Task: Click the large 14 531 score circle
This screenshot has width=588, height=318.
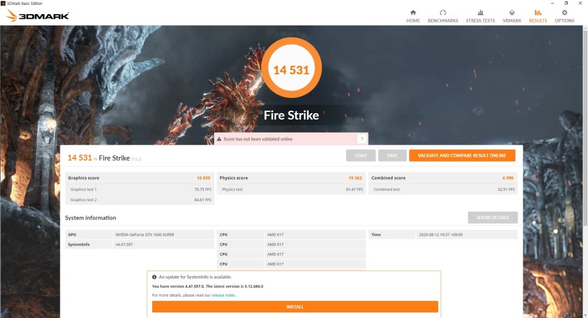Action: [x=292, y=67]
